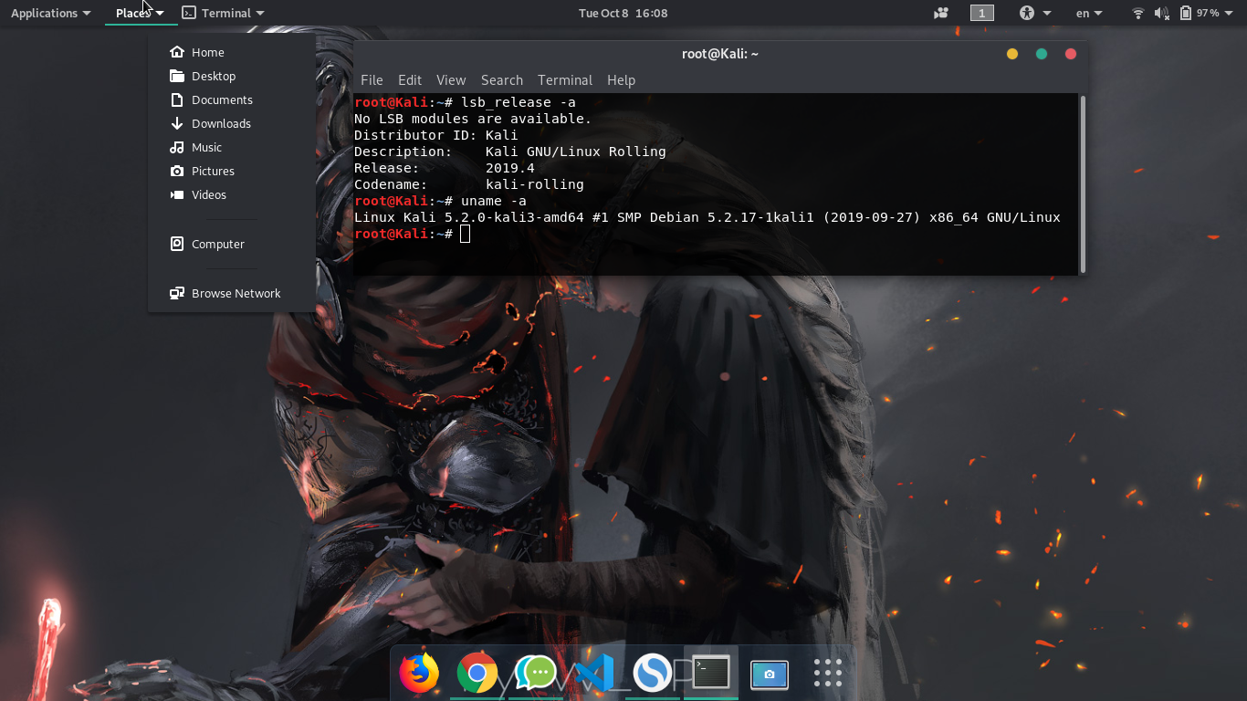Launch Visual Studio Code from the dock

pos(594,674)
